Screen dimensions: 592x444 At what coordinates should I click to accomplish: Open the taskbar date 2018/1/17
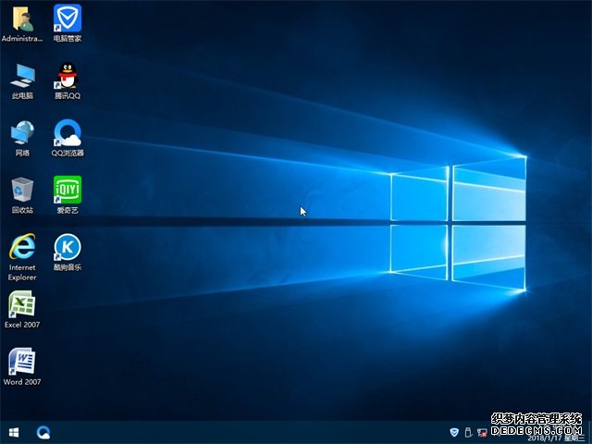click(x=556, y=438)
